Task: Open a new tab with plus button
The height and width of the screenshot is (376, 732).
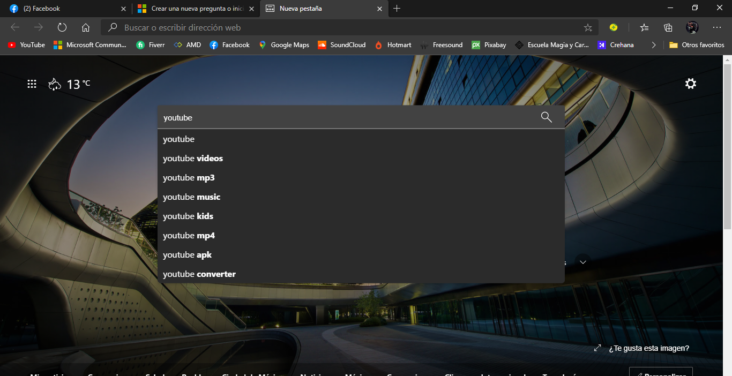Action: tap(397, 9)
